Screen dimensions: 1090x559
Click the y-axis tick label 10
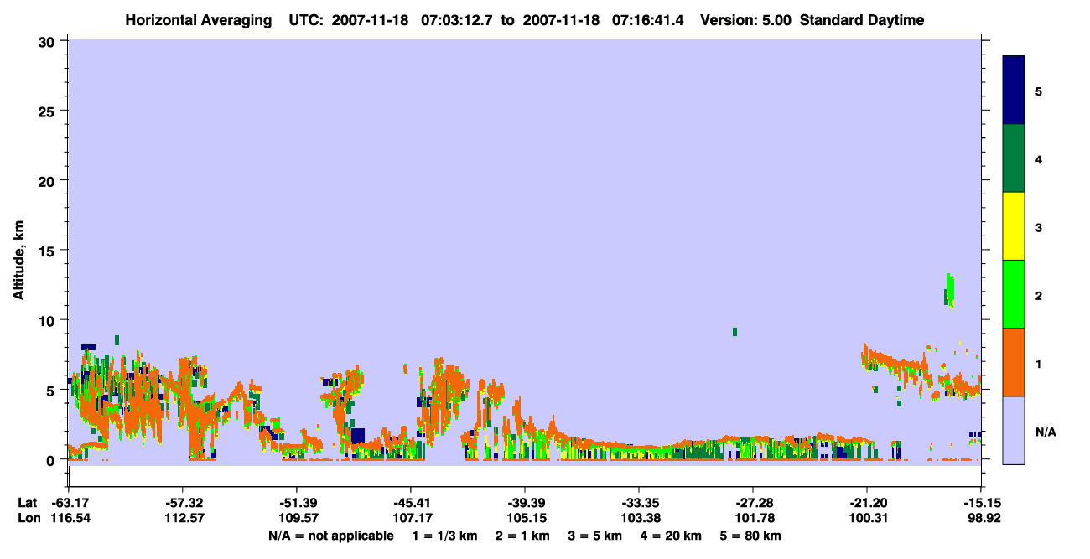click(49, 320)
